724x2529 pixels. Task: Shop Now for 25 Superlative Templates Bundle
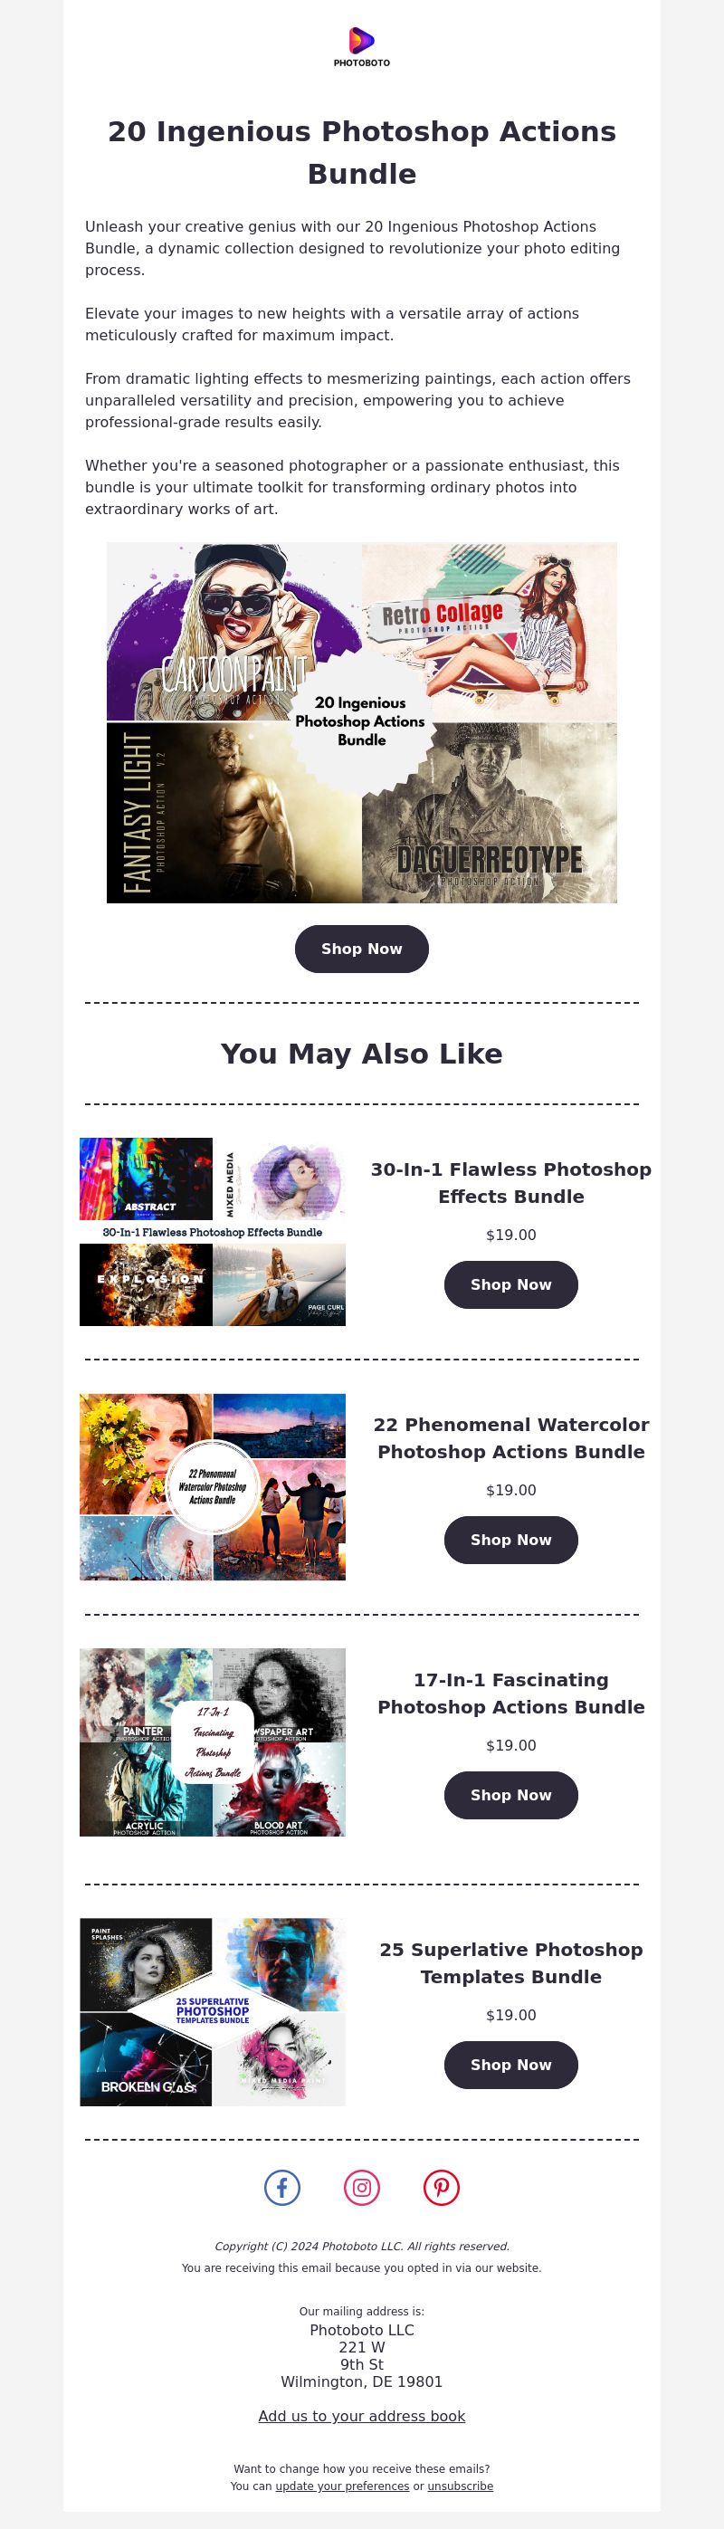pos(511,2065)
